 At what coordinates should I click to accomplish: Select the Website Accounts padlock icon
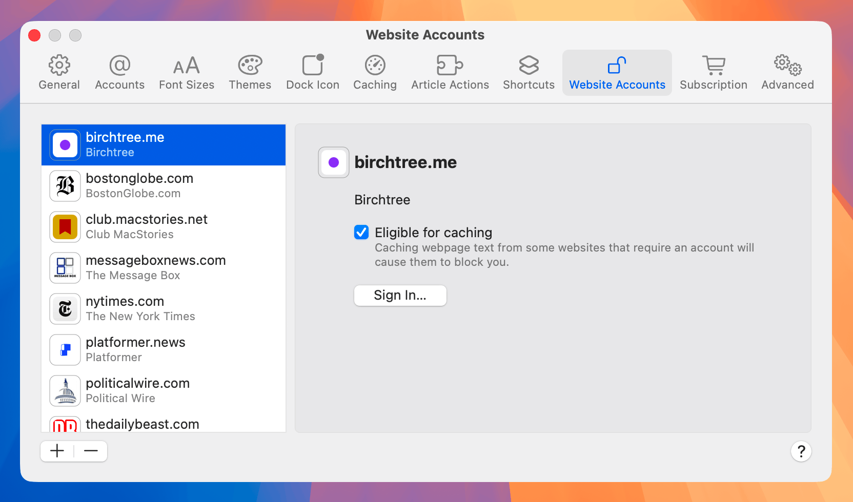pos(617,65)
